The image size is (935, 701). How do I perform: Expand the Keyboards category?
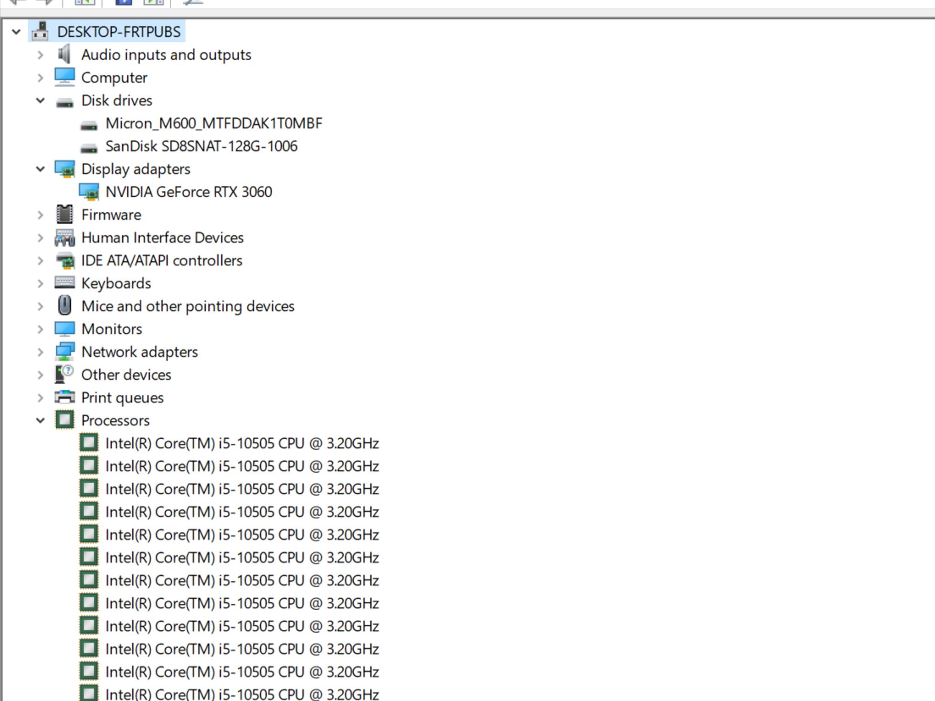(x=41, y=284)
